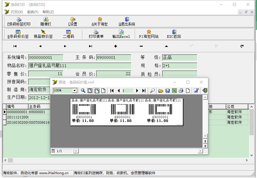The width and height of the screenshot is (257, 178).
Task: Export preview to Excel icon
Action: pyautogui.click(x=174, y=91)
